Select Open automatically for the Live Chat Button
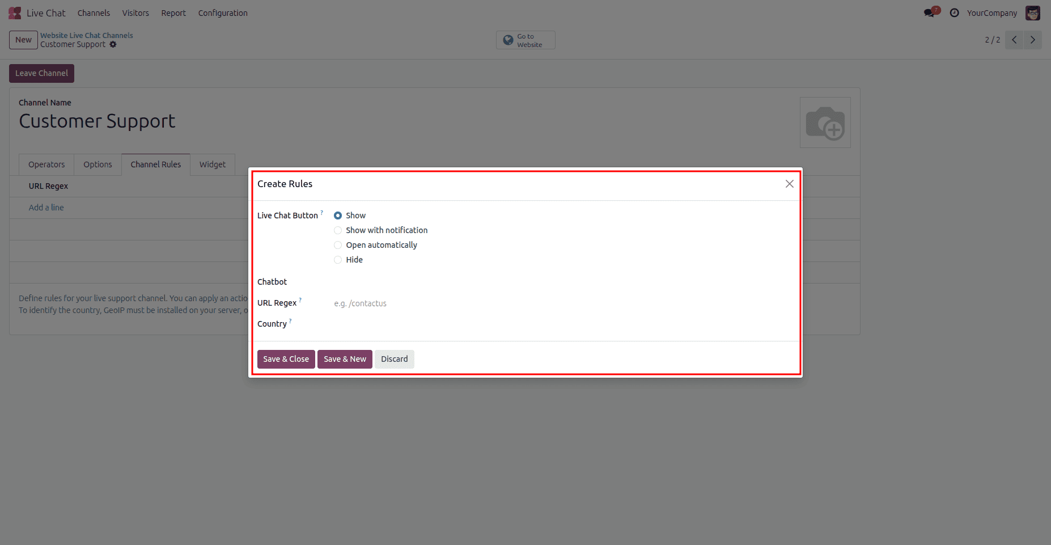The image size is (1051, 545). (x=338, y=245)
